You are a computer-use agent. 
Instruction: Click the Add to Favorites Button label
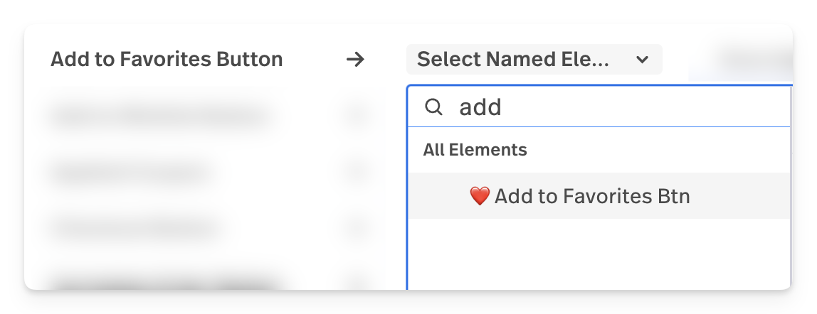tap(167, 59)
